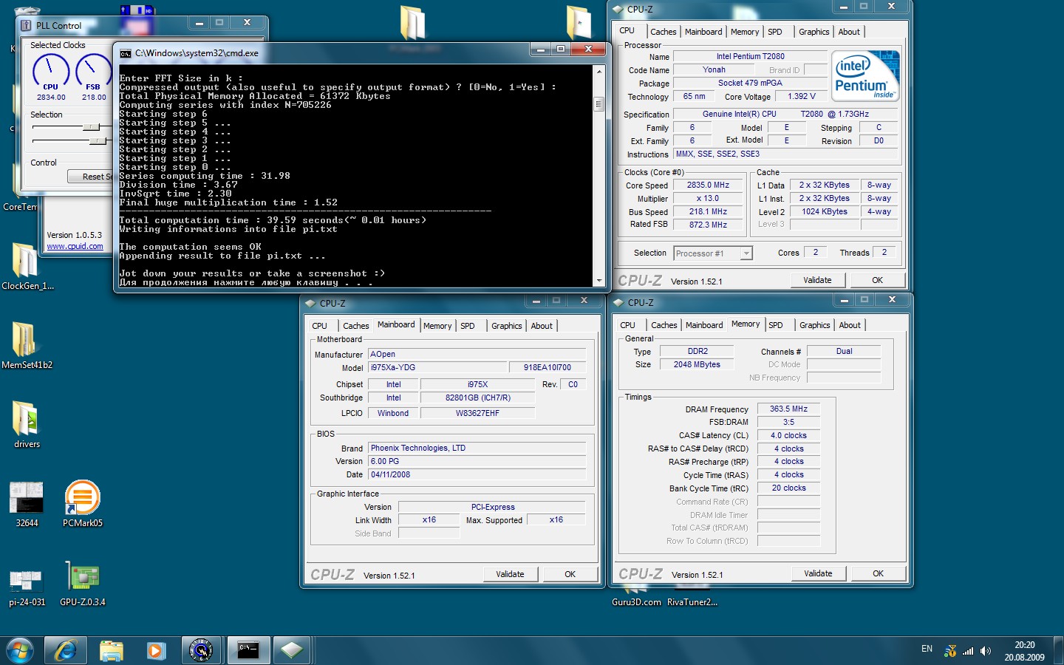1064x665 pixels.
Task: Open Graphics tab in CPU window
Action: [814, 32]
